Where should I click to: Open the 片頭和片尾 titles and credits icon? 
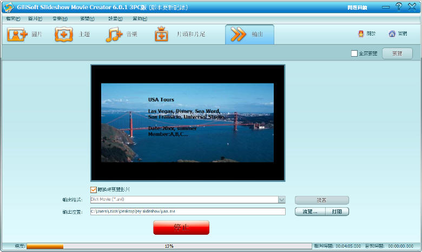[x=161, y=34]
